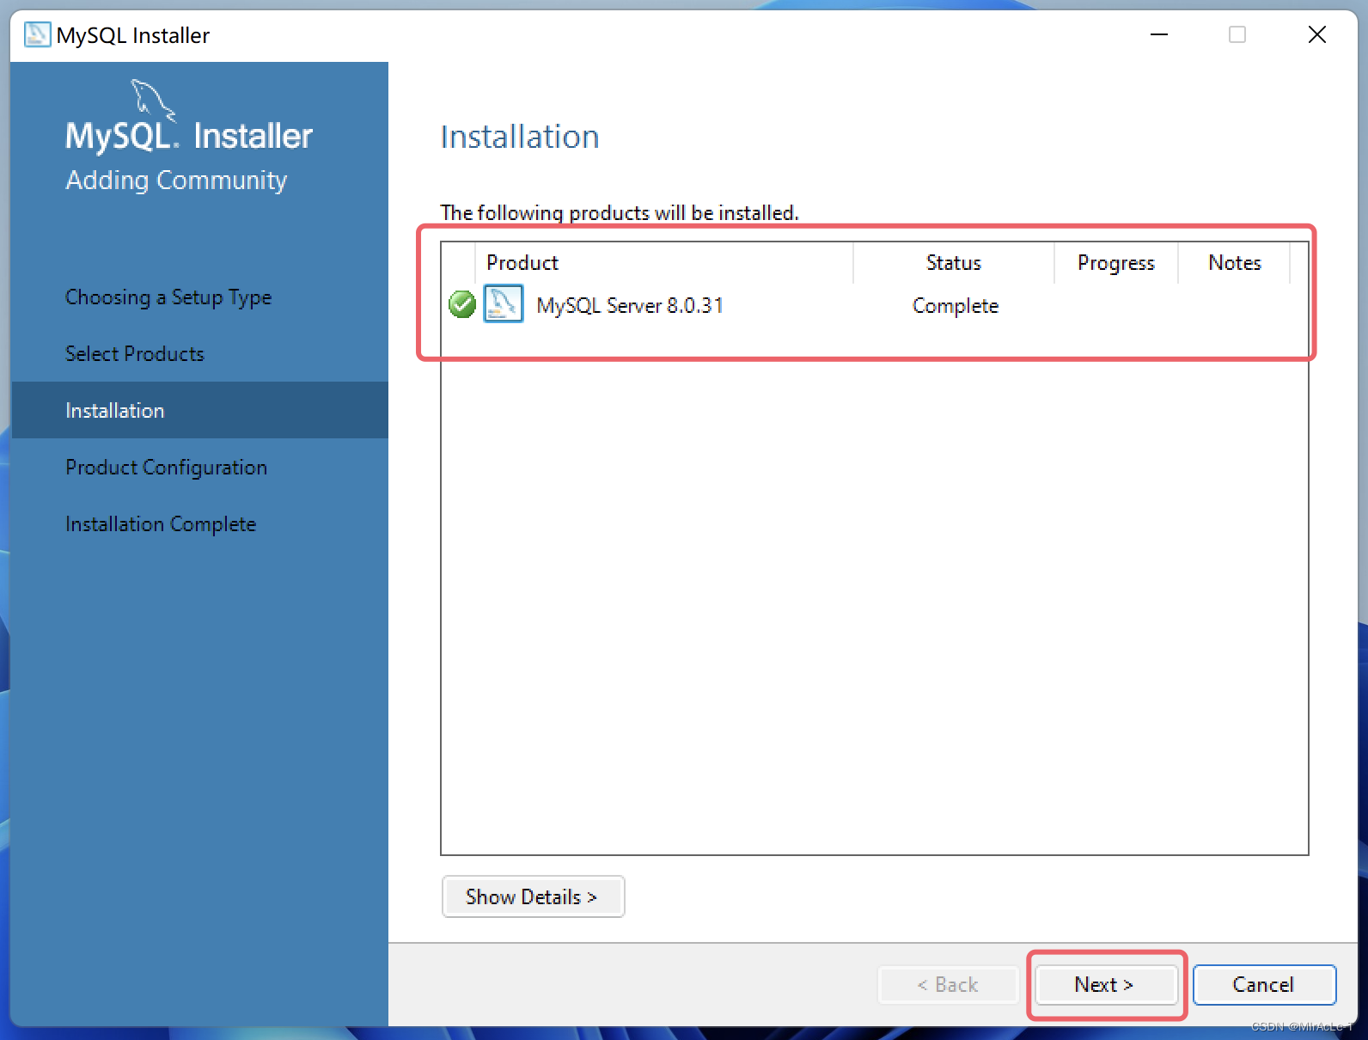Click the MySQL Server product icon
Image resolution: width=1368 pixels, height=1040 pixels.
(504, 304)
